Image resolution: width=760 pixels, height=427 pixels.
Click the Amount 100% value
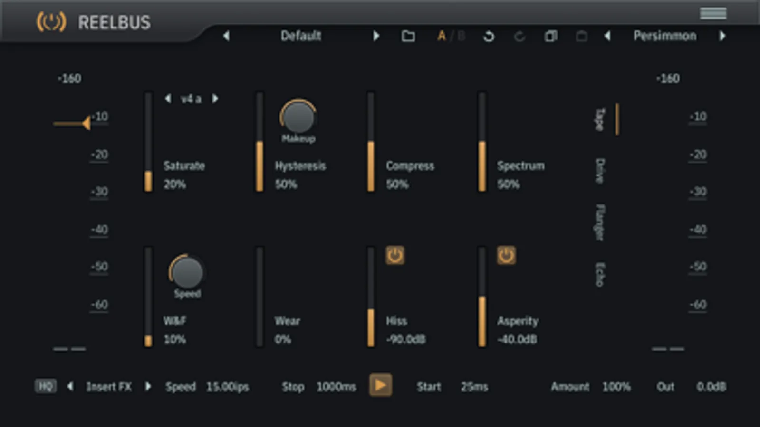click(x=616, y=387)
